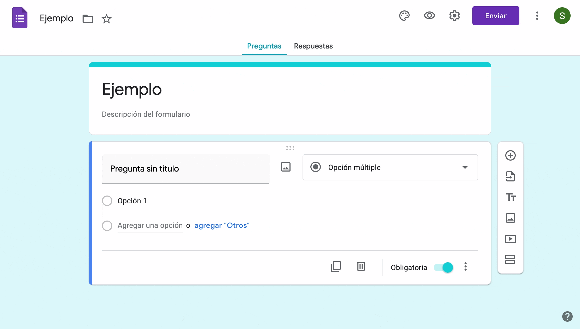This screenshot has width=580, height=329.
Task: Open the header more options menu
Action: pos(537,16)
